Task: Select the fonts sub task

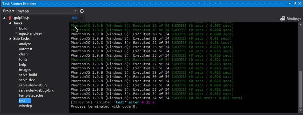Action: (23, 59)
